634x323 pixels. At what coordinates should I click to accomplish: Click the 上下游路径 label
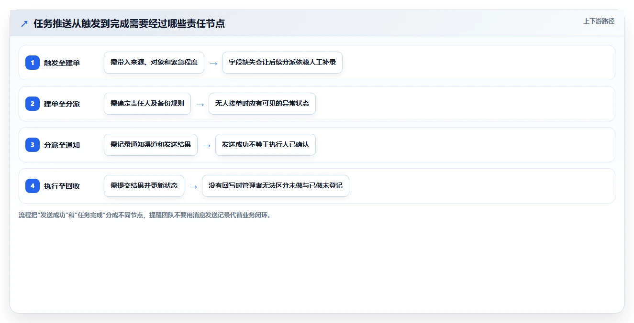(599, 21)
